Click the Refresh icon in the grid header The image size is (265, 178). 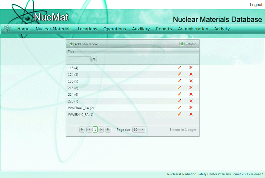coord(182,44)
